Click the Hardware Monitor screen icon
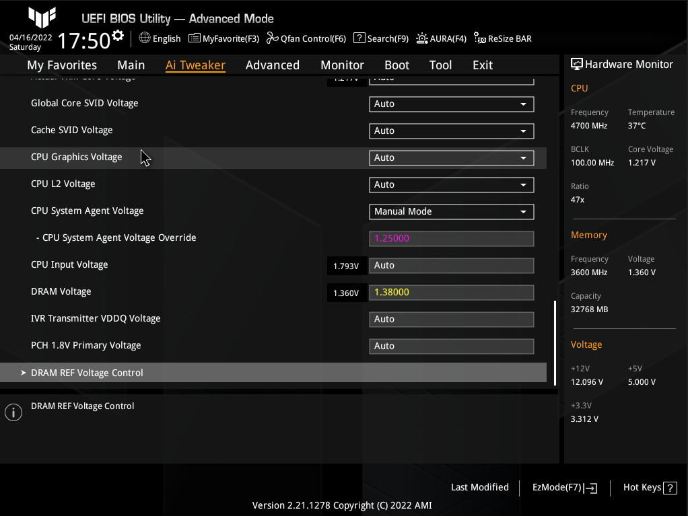The height and width of the screenshot is (516, 688). [576, 64]
